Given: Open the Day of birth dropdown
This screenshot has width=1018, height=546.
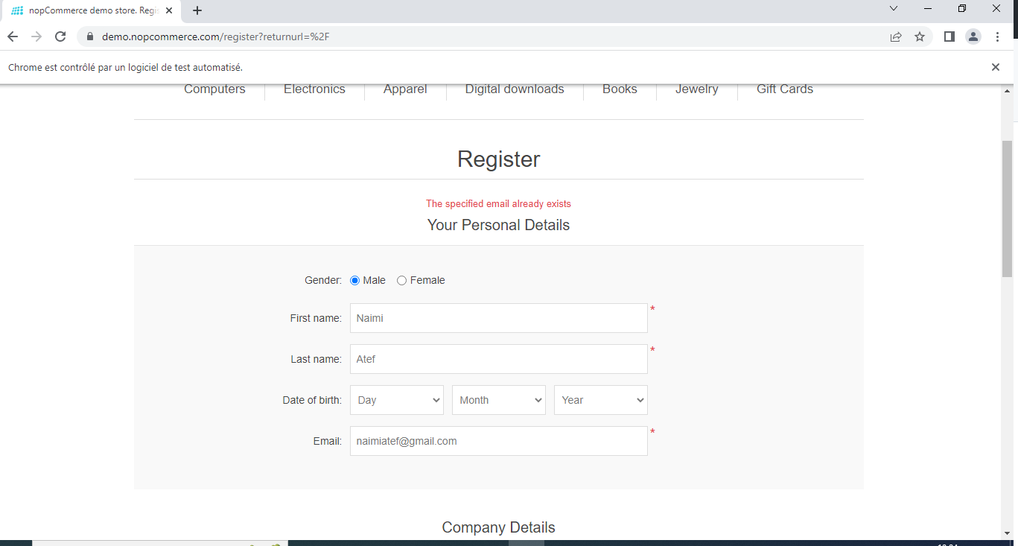Looking at the screenshot, I should click(x=396, y=400).
